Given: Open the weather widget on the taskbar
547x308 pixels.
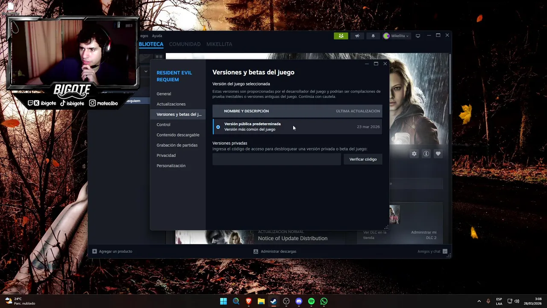Looking at the screenshot, I should point(20,301).
